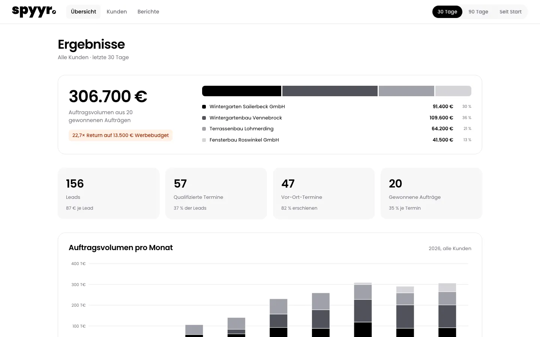This screenshot has height=337, width=540.
Task: Select the light gray Roswinkel share bar segment
Action: [x=453, y=91]
